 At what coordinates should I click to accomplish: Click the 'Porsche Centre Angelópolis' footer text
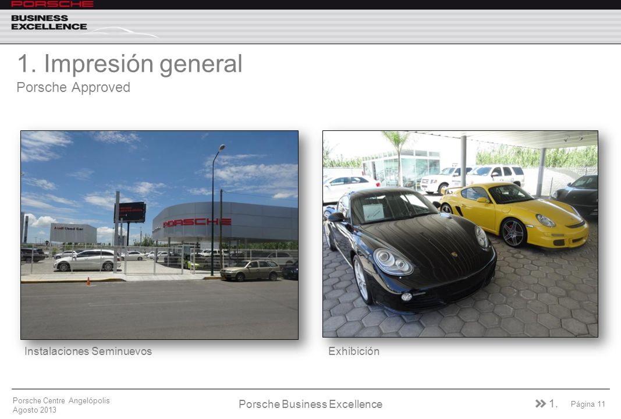click(x=61, y=400)
